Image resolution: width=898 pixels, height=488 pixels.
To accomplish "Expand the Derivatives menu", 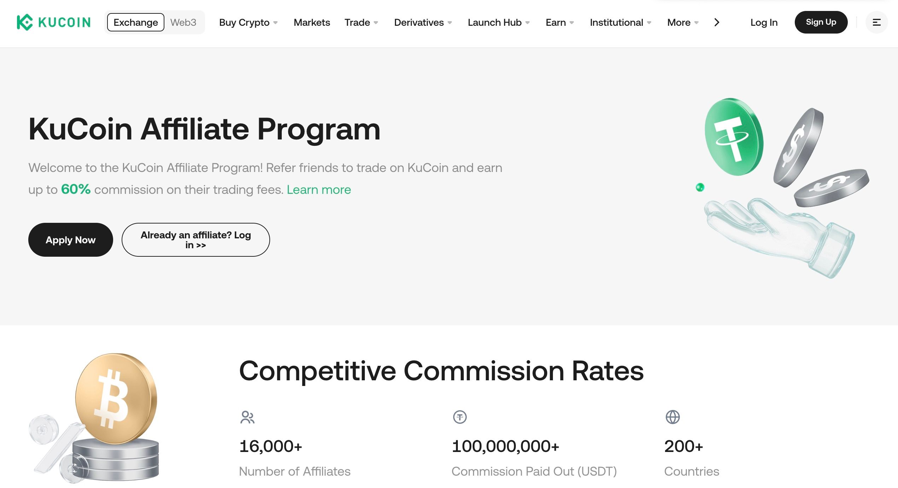I will point(419,22).
